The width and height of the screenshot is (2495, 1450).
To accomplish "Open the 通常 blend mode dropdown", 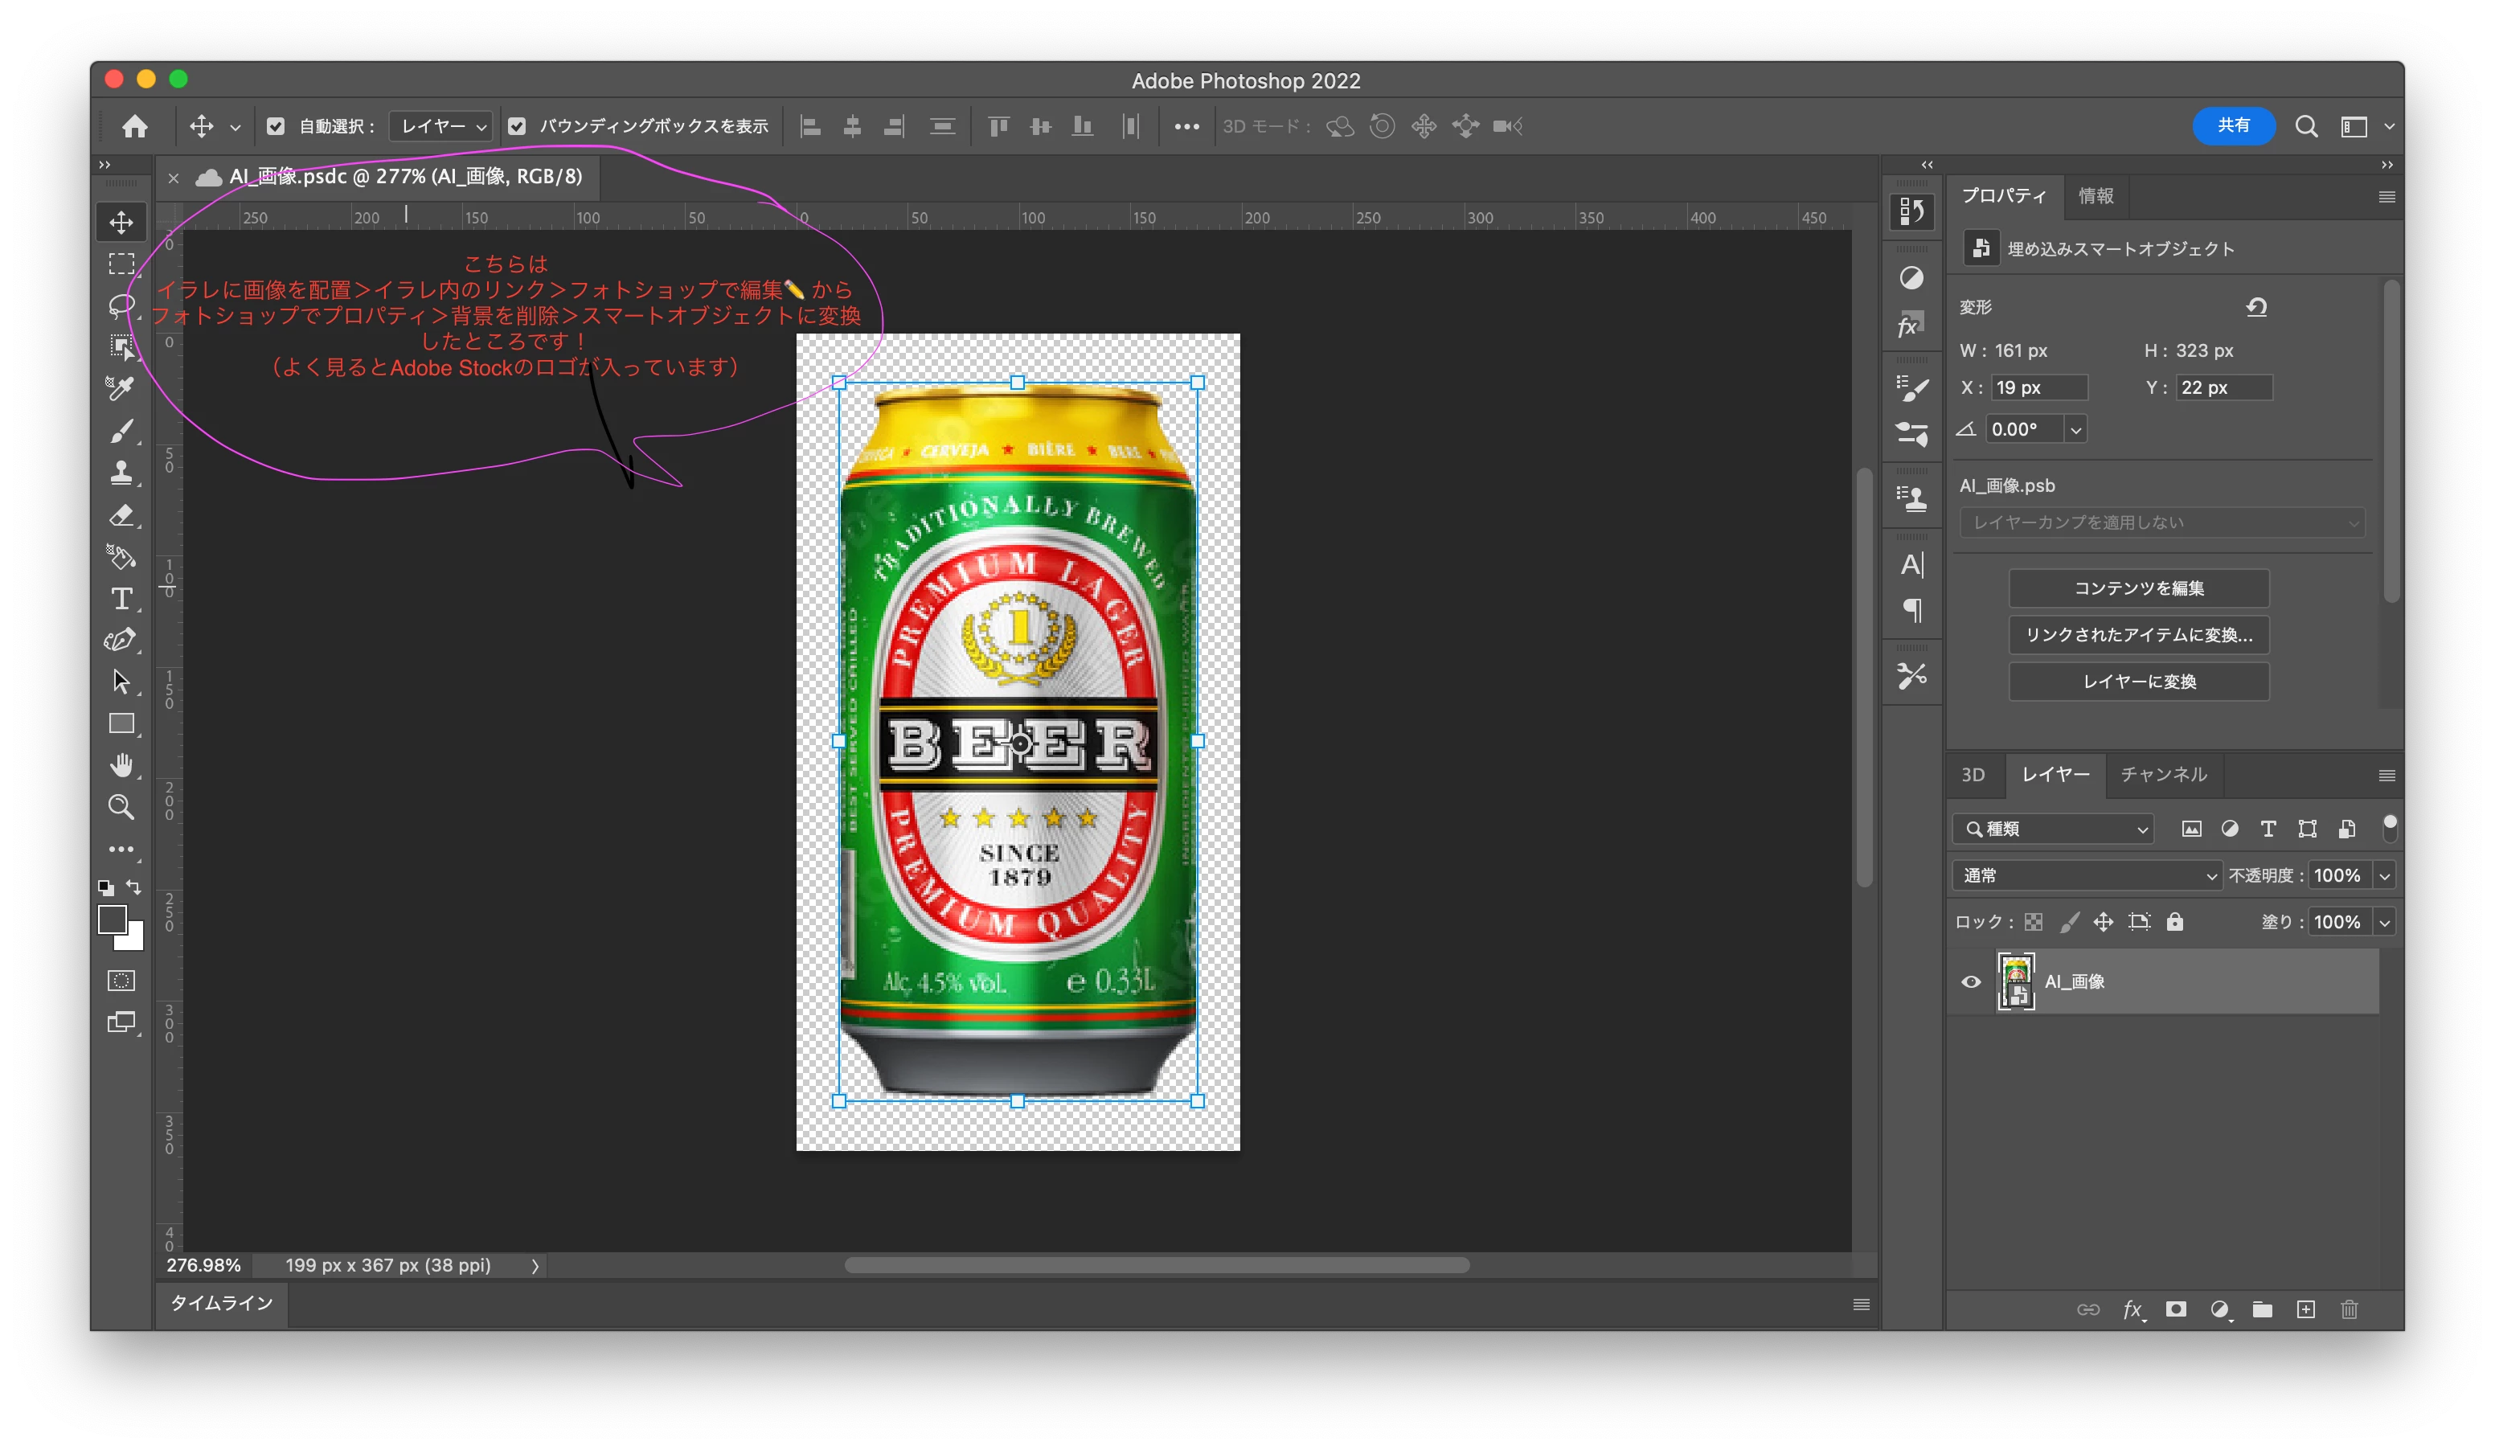I will point(2087,875).
